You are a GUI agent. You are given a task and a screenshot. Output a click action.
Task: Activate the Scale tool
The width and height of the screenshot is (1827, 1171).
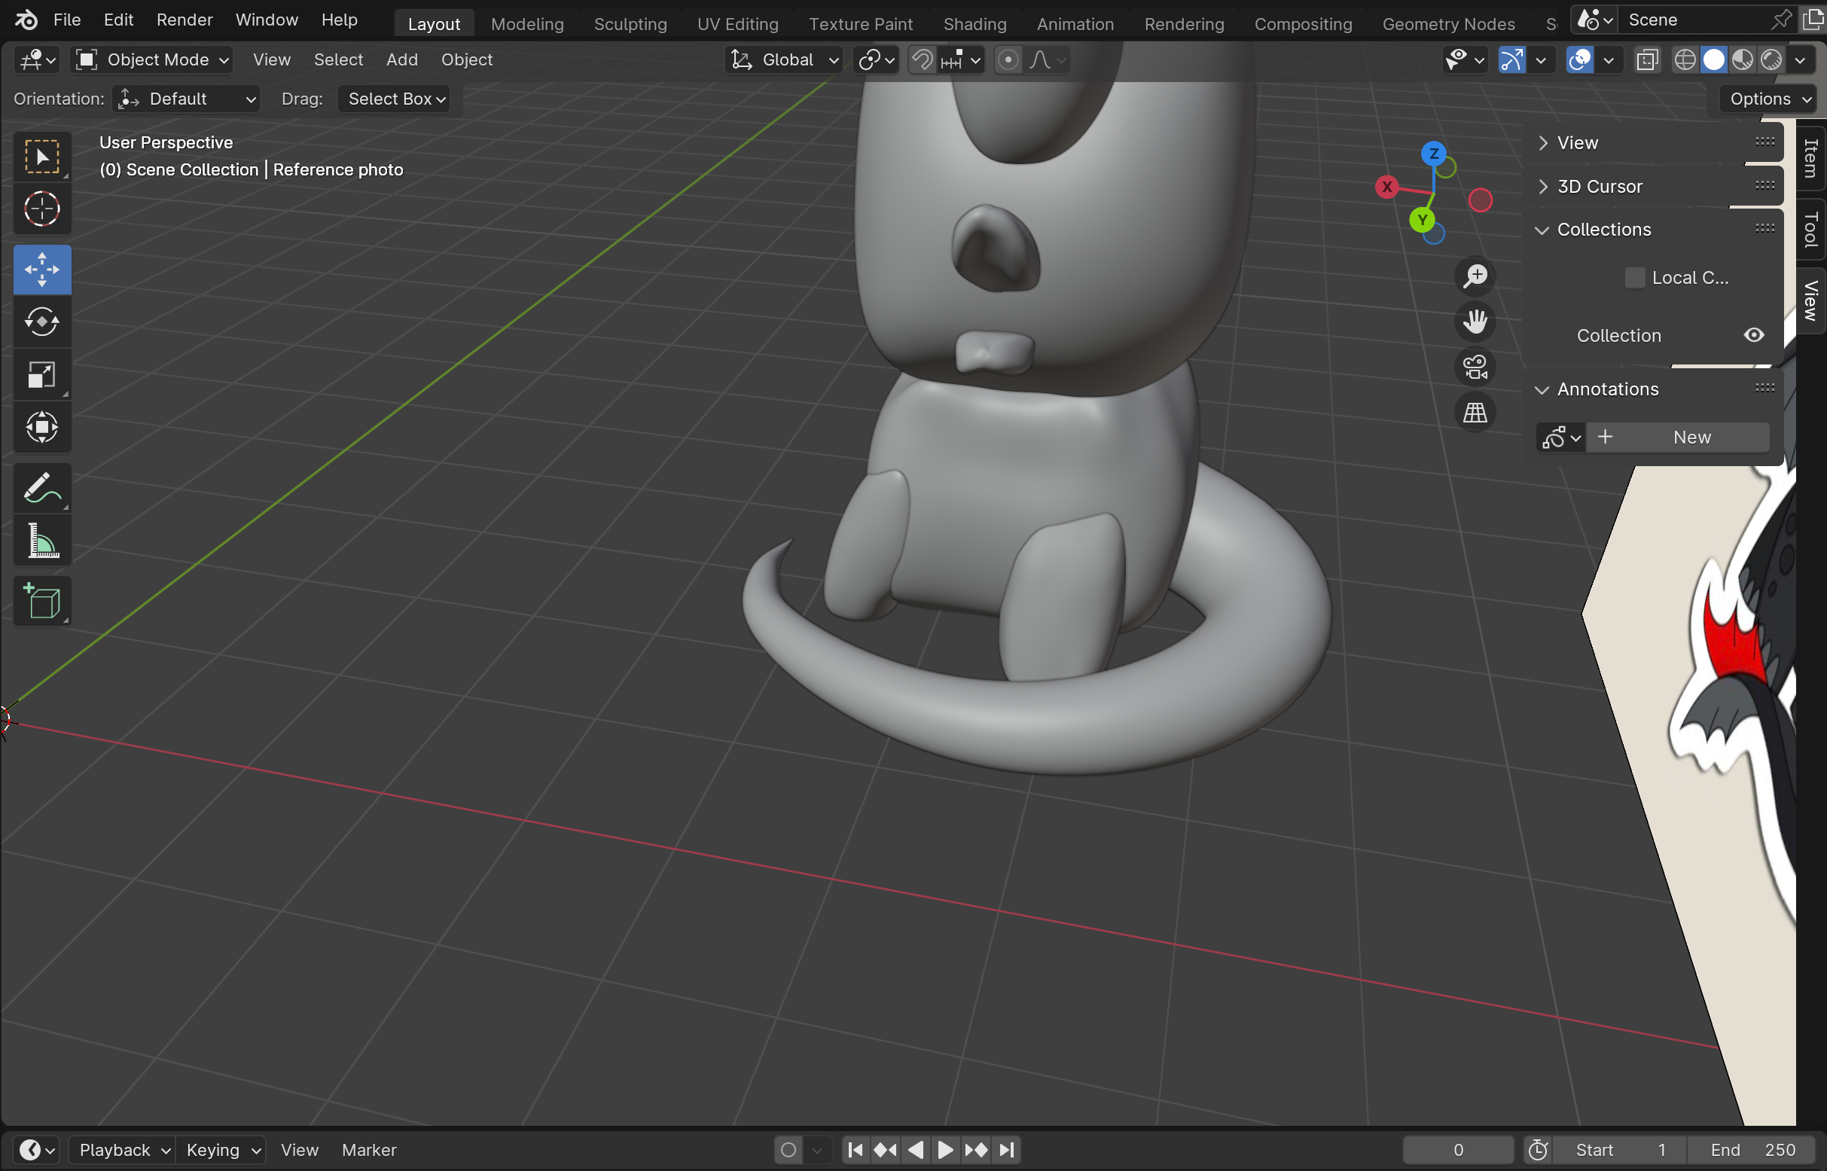(x=43, y=374)
